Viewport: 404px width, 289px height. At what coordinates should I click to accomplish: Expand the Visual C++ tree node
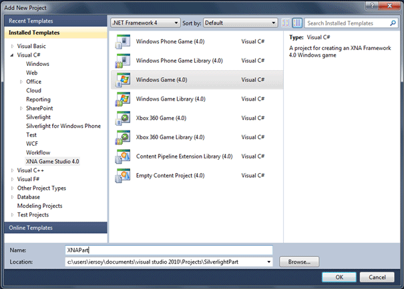tap(12, 170)
